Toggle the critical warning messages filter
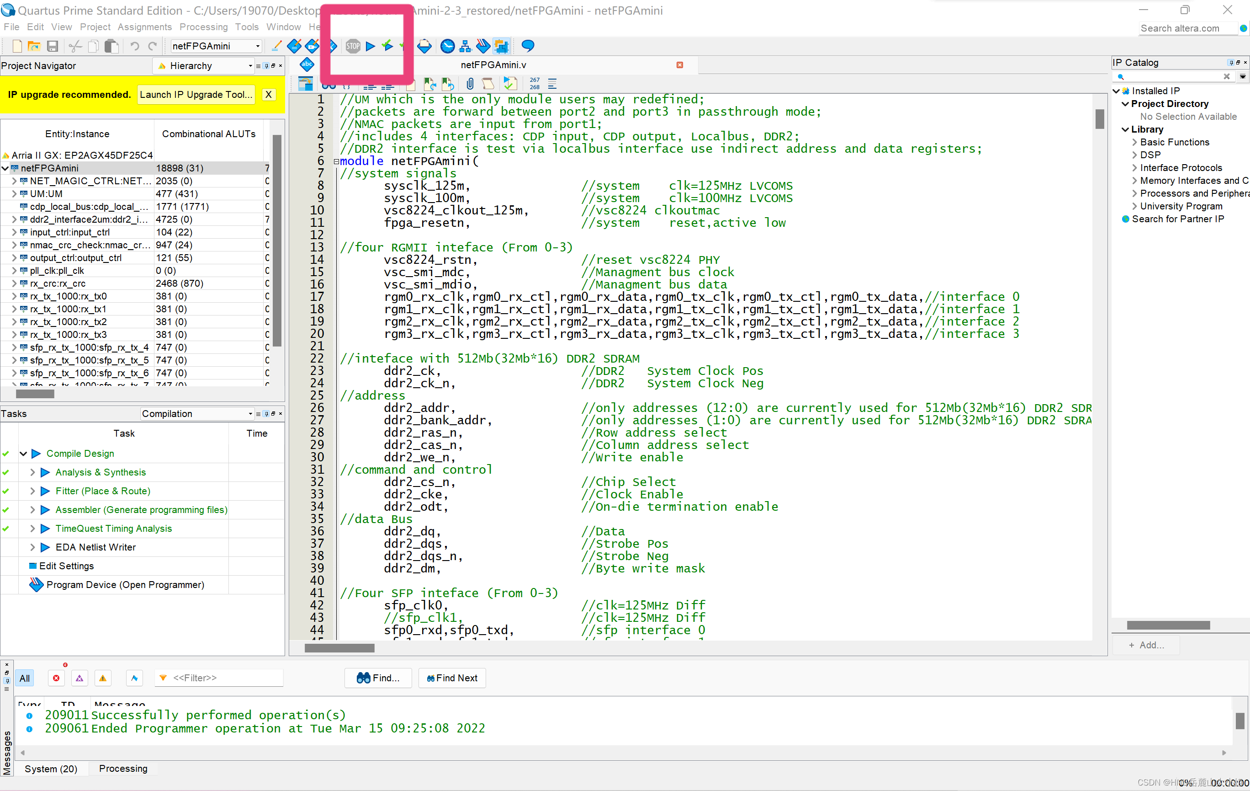1250x791 pixels. click(79, 678)
